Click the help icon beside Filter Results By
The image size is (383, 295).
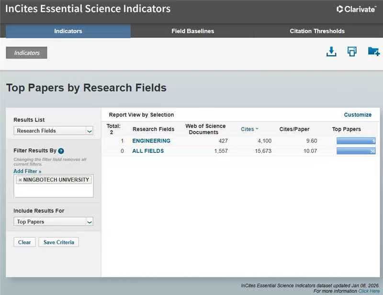(61, 151)
